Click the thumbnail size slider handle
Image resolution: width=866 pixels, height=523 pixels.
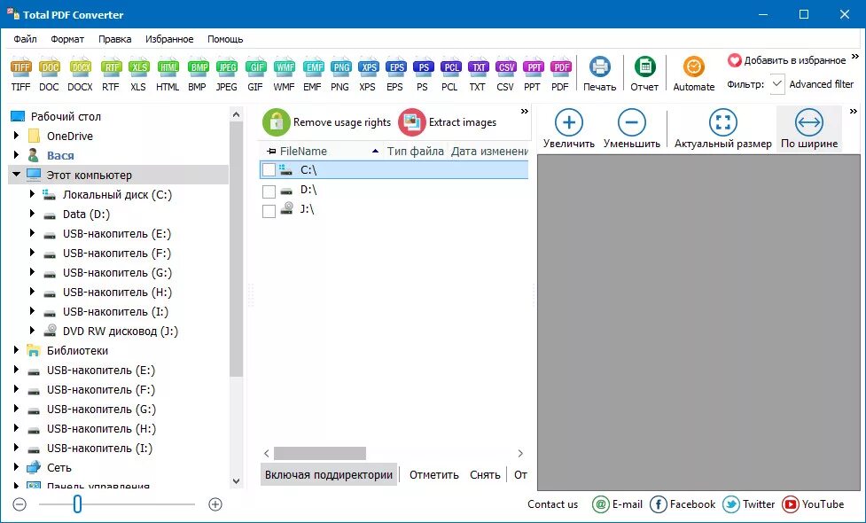coord(77,503)
